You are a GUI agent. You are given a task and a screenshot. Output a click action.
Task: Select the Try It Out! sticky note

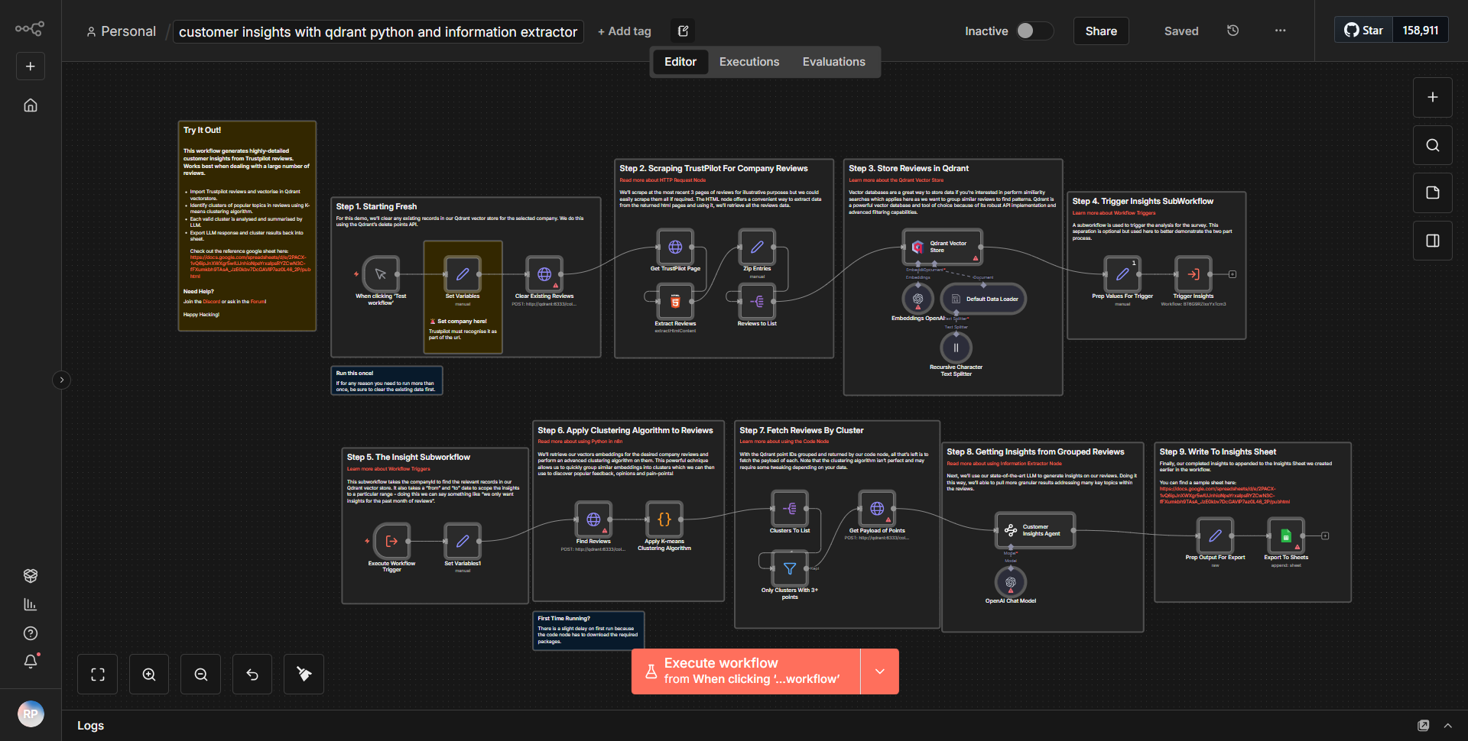pos(247,226)
